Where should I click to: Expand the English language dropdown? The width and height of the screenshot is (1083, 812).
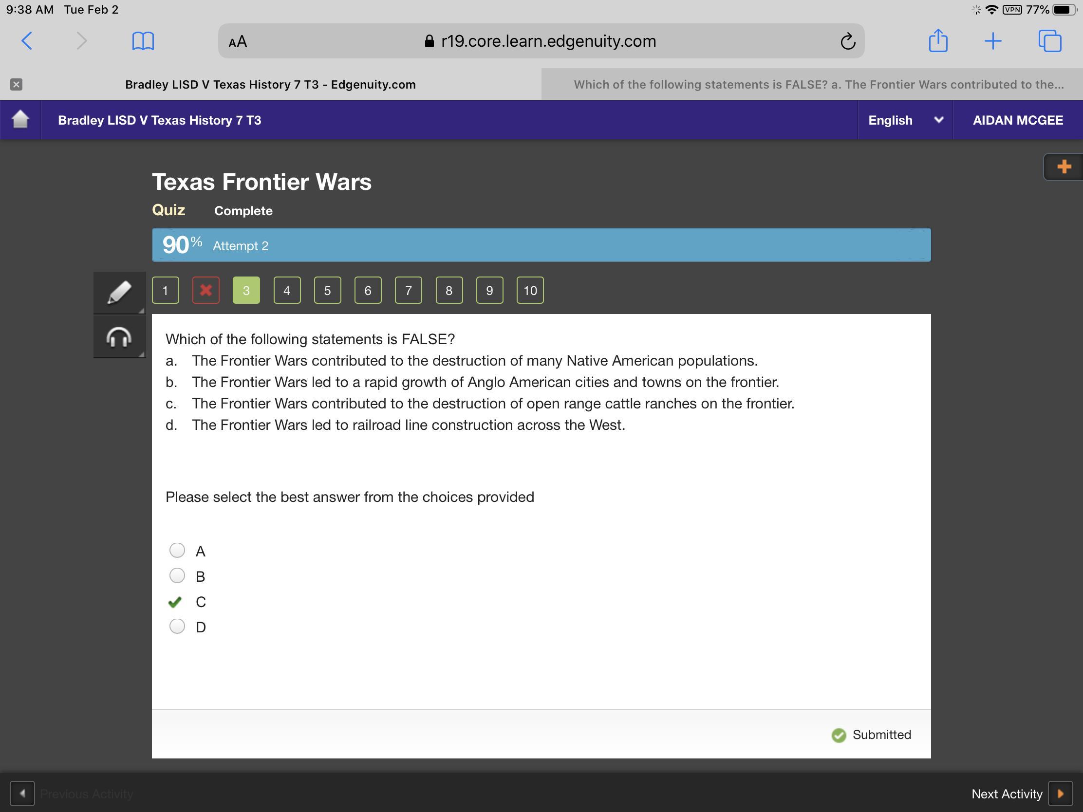click(x=904, y=120)
